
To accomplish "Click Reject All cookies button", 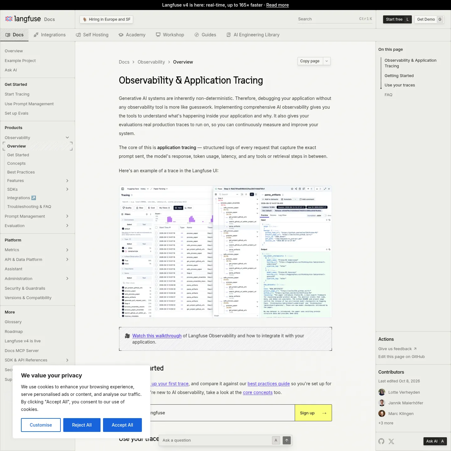I will coord(82,425).
